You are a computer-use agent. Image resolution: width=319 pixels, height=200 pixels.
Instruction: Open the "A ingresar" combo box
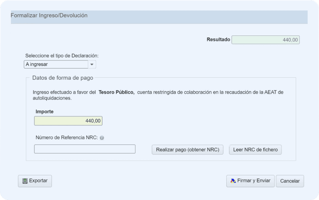(x=56, y=64)
